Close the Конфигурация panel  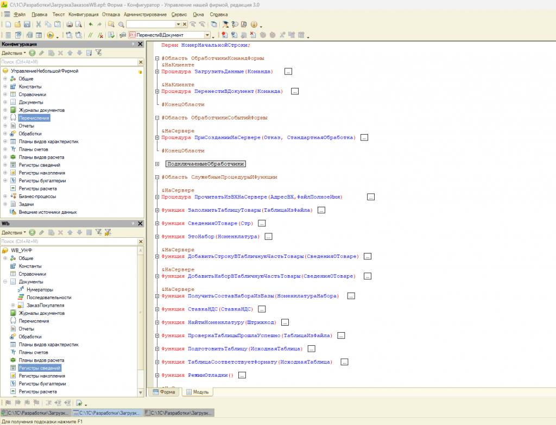[140, 44]
